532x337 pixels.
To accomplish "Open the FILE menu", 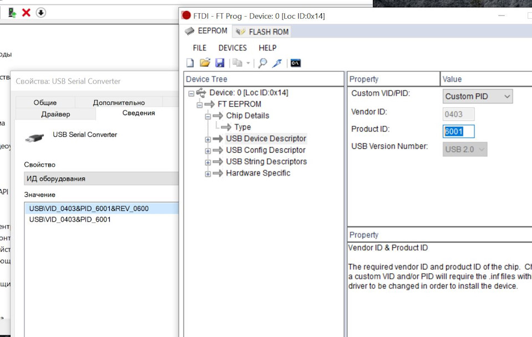I will [x=199, y=48].
